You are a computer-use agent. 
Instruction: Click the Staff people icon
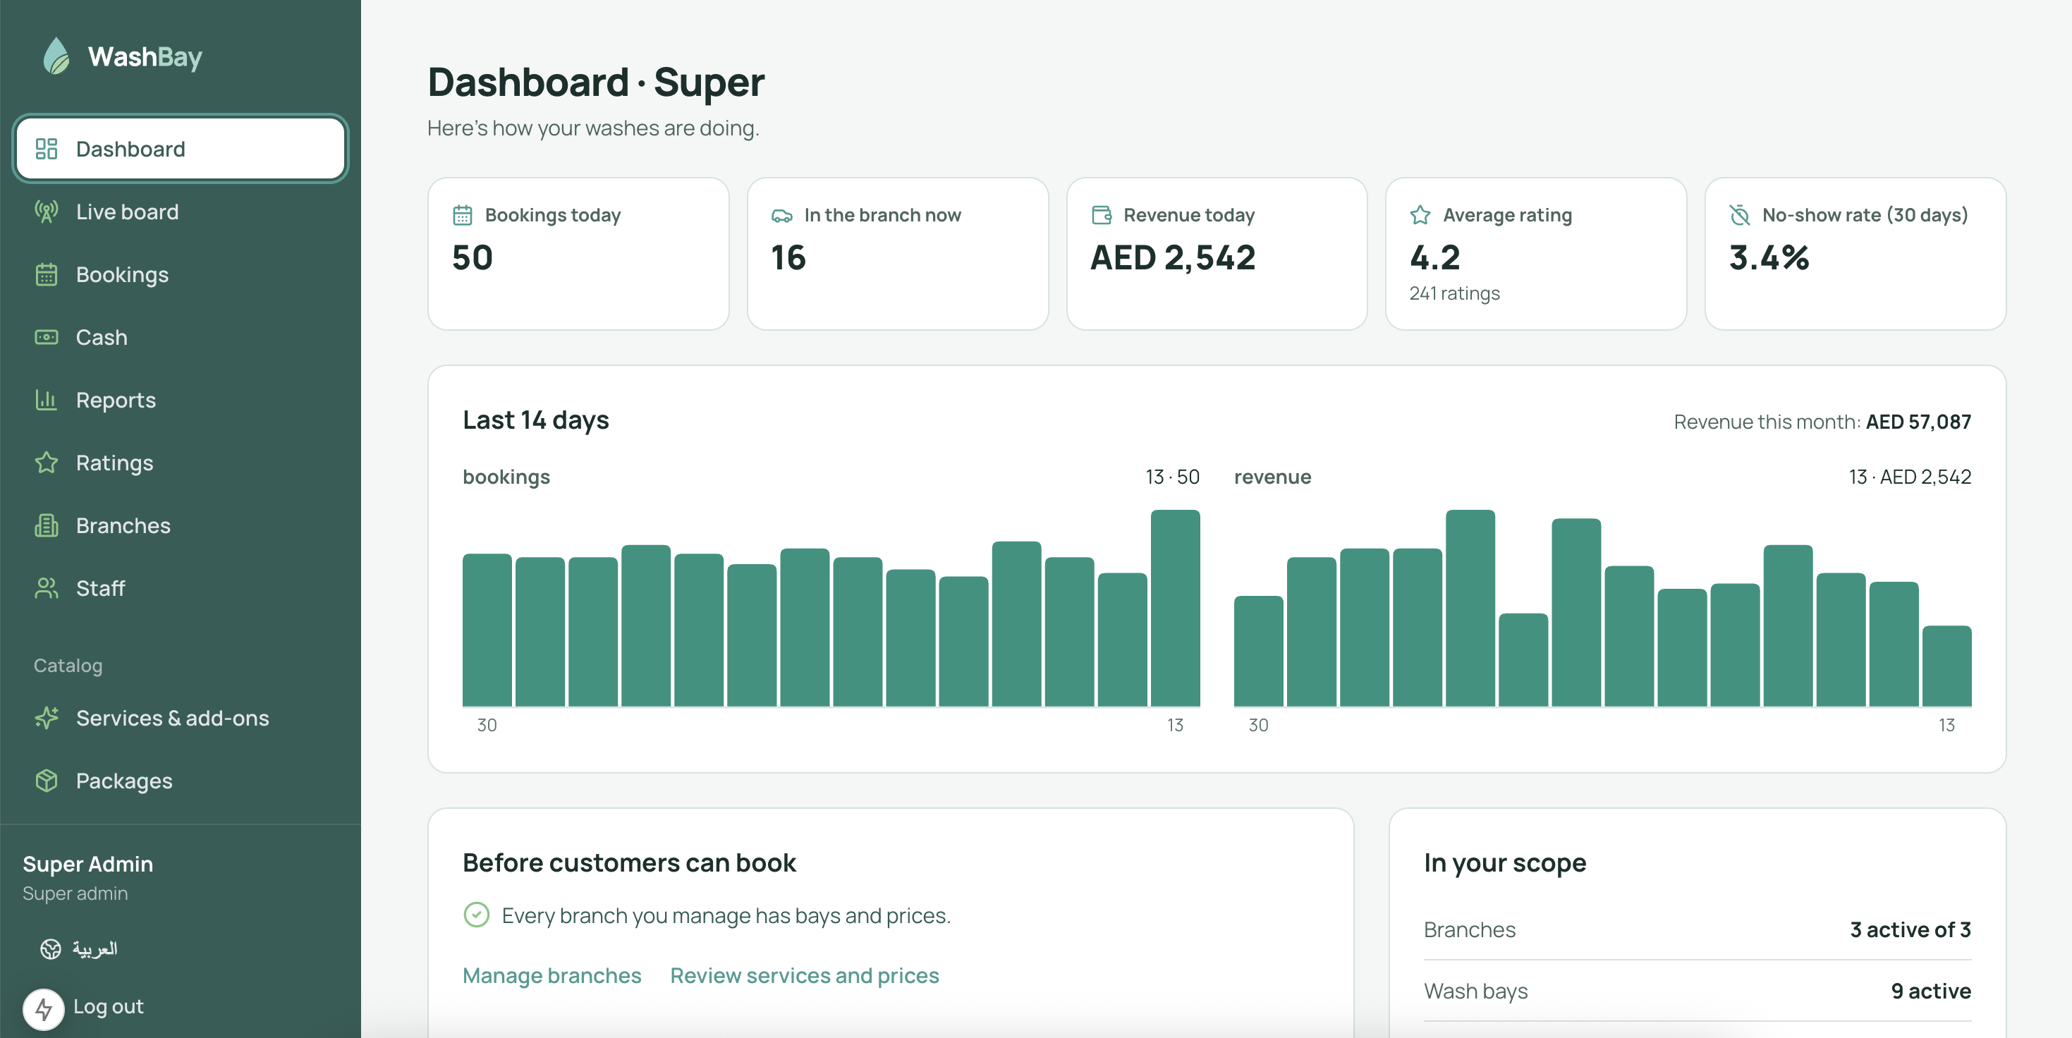point(47,587)
